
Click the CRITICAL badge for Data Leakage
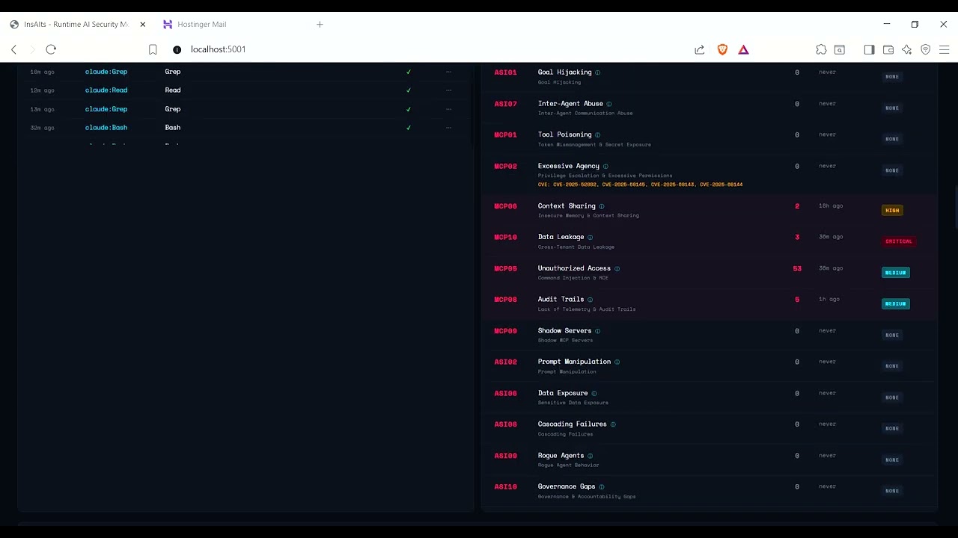click(899, 241)
